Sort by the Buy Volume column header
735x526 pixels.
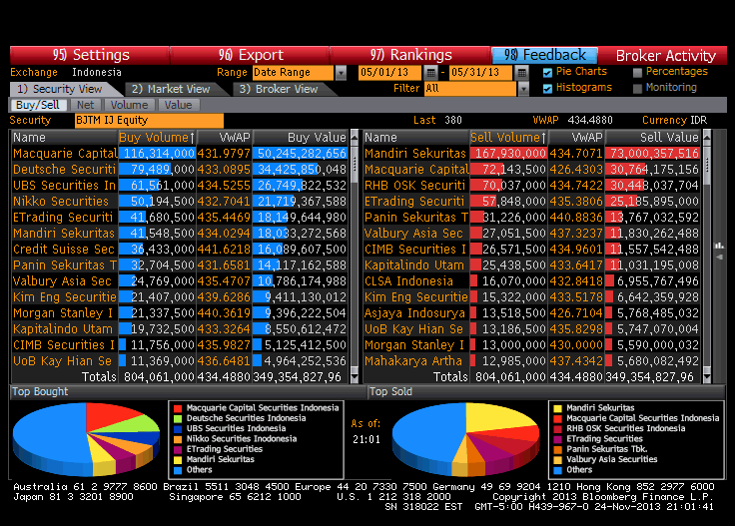point(157,137)
